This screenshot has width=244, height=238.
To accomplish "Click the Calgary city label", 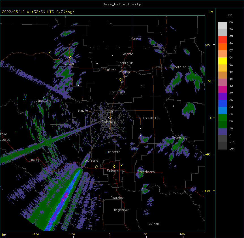I will tap(113, 170).
